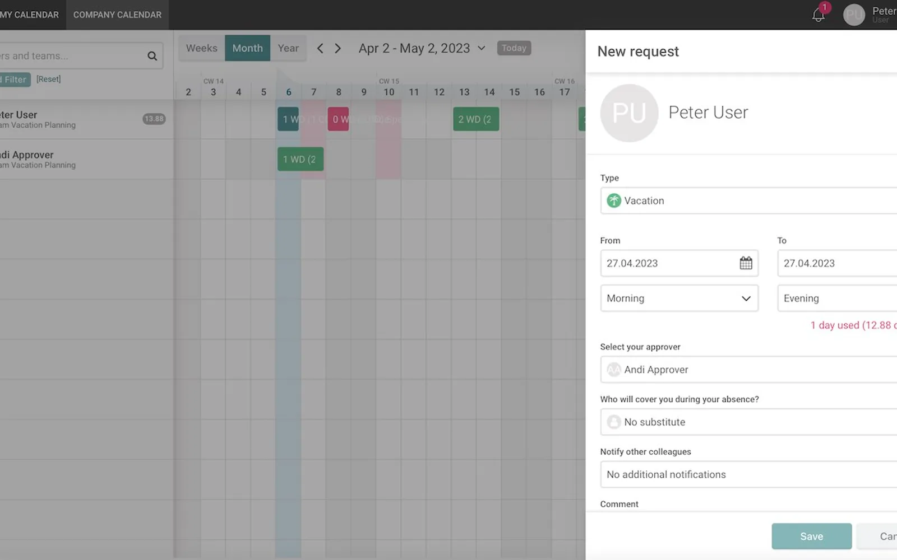Open the Type dropdown showing Vacation
Viewport: 897px width, 560px height.
(748, 200)
